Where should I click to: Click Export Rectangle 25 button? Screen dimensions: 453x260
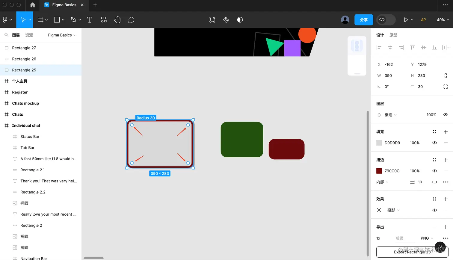click(412, 252)
